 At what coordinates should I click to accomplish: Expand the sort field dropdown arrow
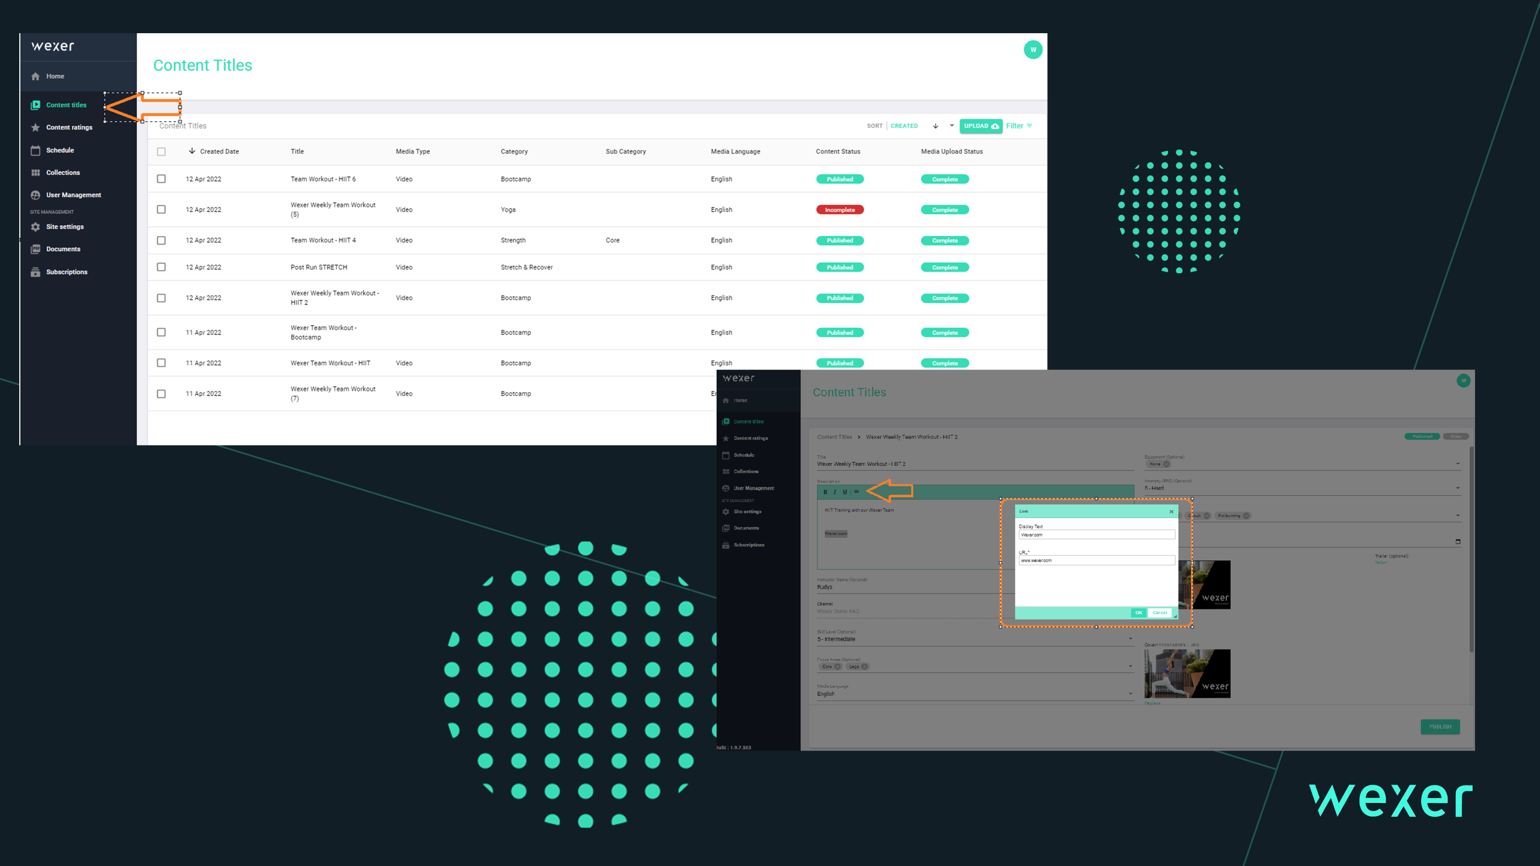tap(952, 126)
